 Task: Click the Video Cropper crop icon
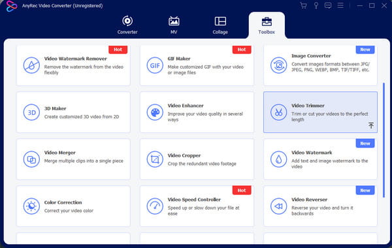pyautogui.click(x=155, y=159)
